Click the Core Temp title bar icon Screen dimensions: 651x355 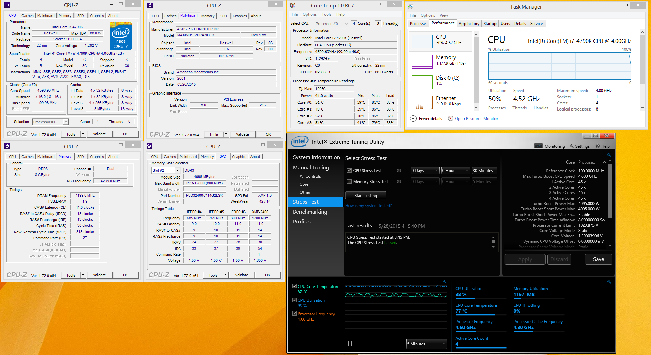(293, 5)
